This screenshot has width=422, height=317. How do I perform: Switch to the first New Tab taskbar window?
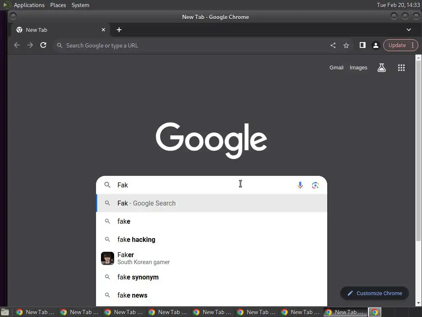(x=35, y=312)
